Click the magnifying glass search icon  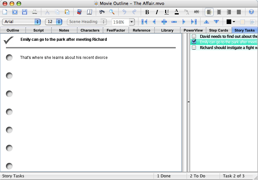[x=112, y=12]
